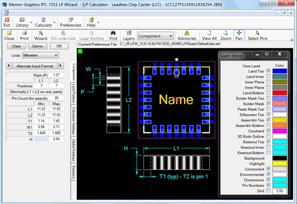The height and width of the screenshot is (204, 297).
Task: Click the H Min input field
Action: [41, 139]
